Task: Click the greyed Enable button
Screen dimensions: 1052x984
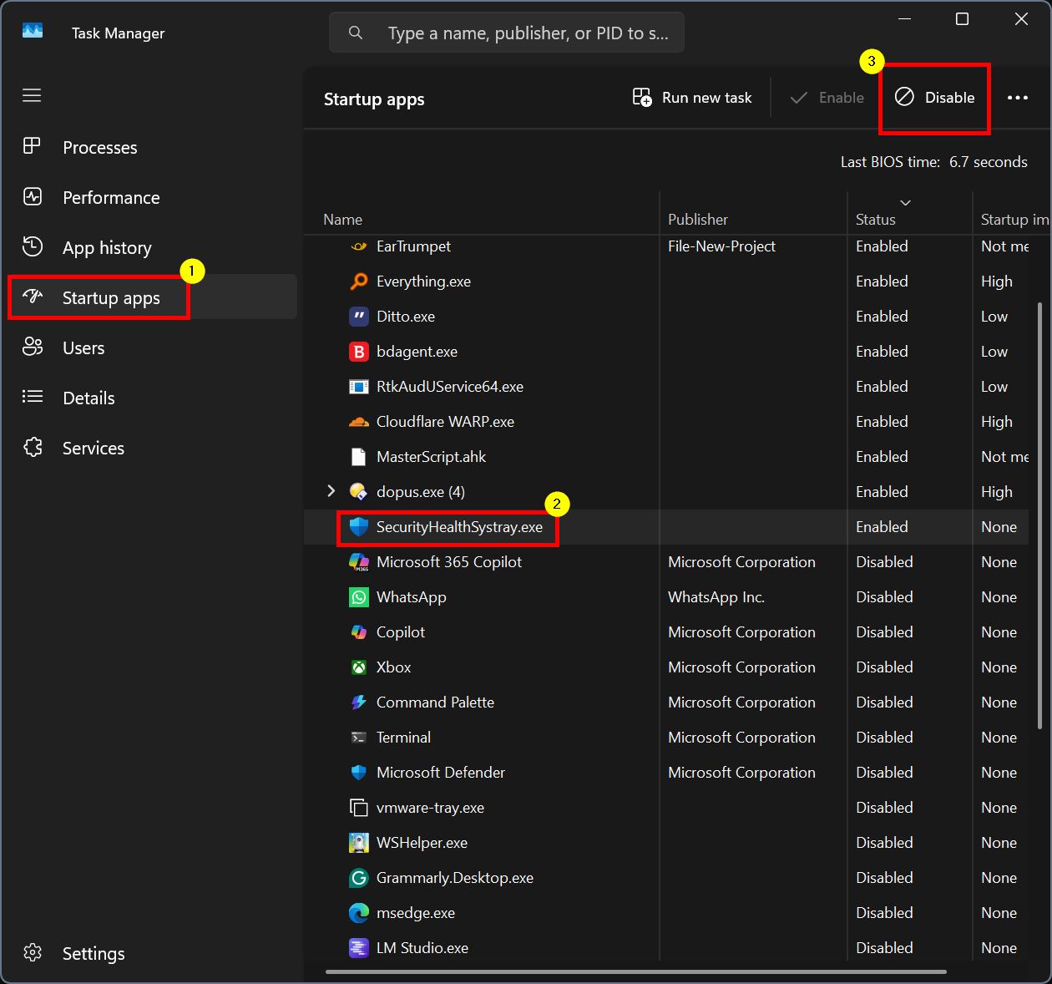Action: (827, 98)
